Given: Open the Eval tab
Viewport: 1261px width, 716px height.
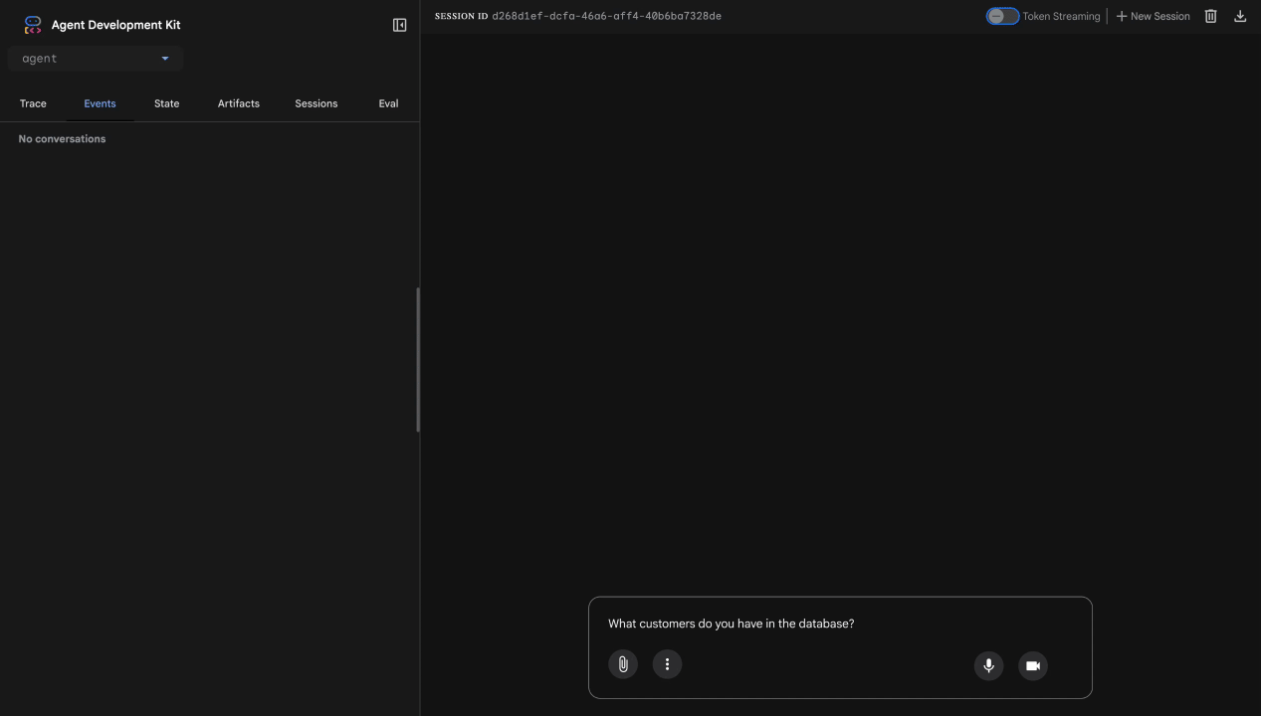Looking at the screenshot, I should click(387, 103).
